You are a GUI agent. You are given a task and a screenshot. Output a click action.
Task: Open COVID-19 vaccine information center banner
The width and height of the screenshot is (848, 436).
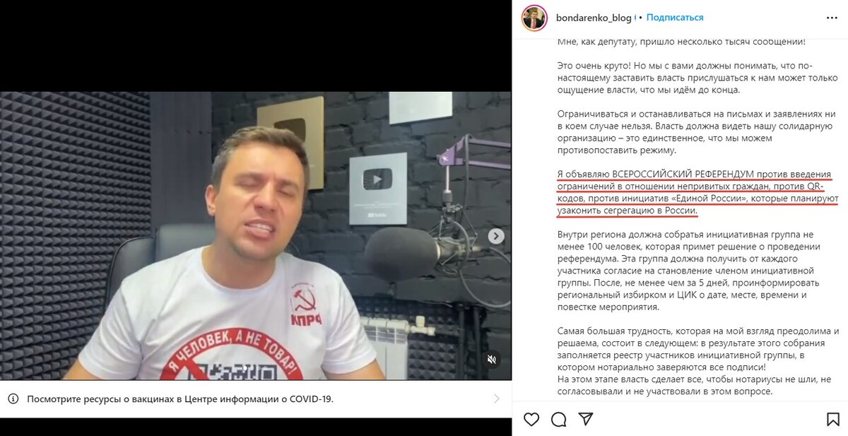(x=256, y=399)
